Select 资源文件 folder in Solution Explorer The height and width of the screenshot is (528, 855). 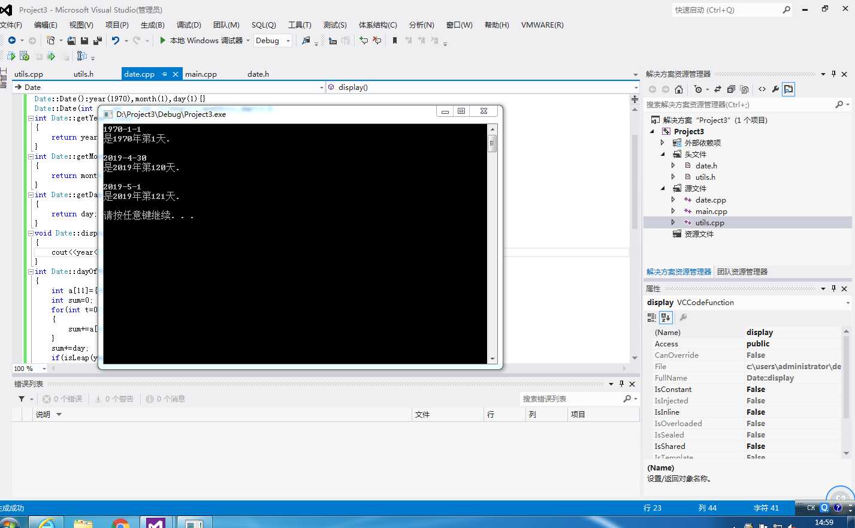pos(699,234)
